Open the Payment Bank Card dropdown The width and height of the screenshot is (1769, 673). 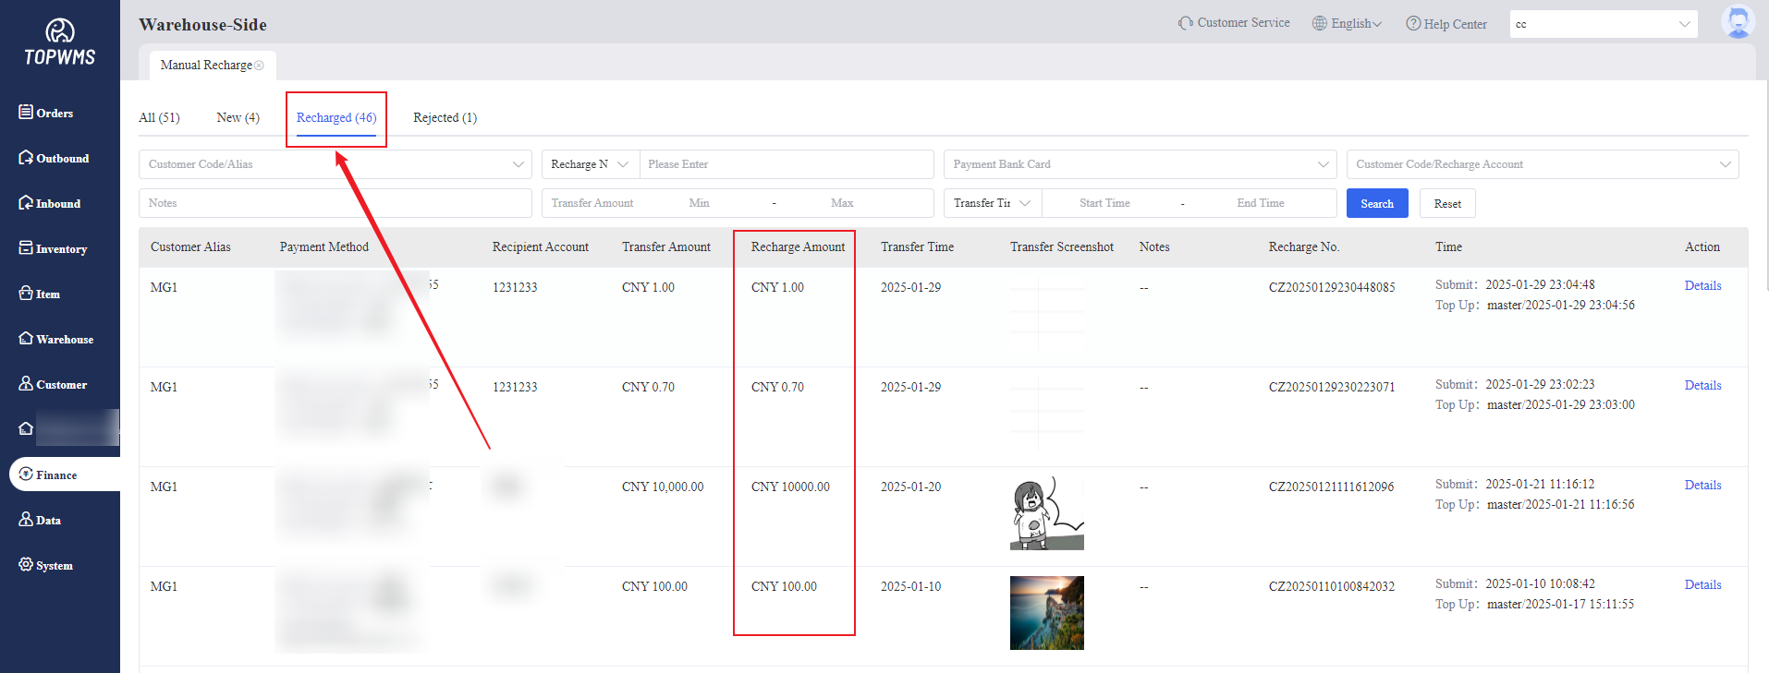(x=1323, y=164)
